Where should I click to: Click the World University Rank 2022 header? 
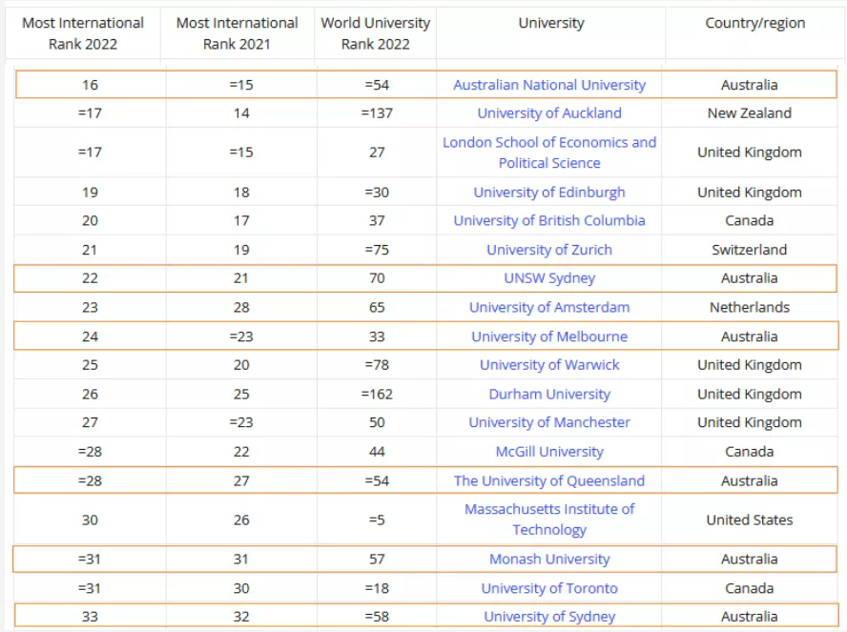376,33
